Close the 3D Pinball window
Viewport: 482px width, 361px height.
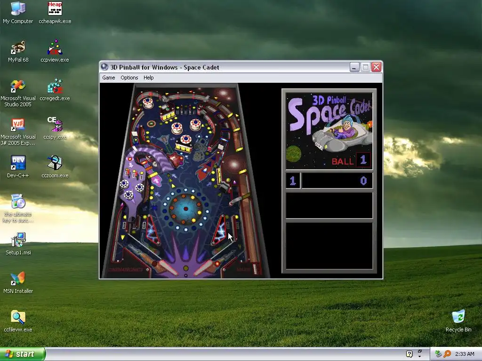(376, 67)
